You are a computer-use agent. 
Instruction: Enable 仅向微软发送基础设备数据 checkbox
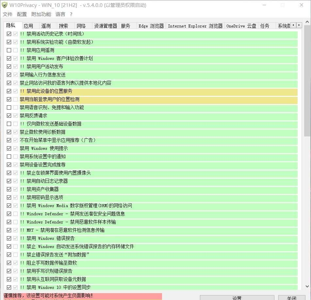point(9,124)
